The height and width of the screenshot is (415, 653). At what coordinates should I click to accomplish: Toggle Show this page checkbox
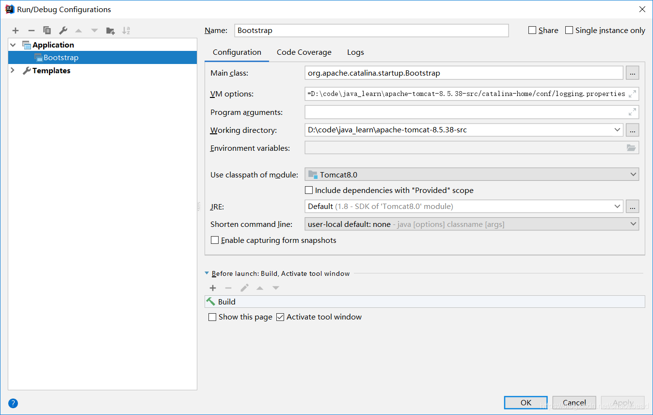(x=212, y=317)
